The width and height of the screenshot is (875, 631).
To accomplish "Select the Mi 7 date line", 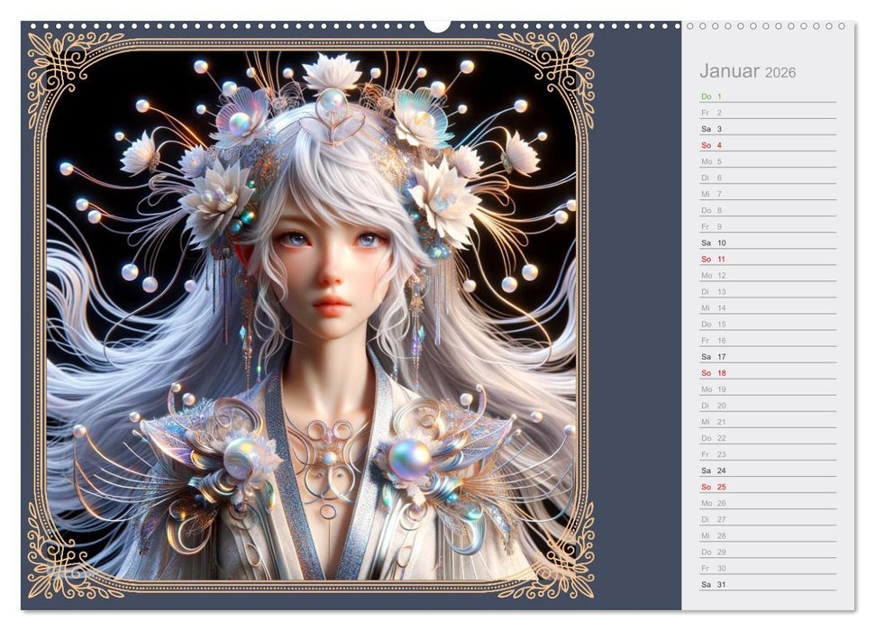I will 768,194.
